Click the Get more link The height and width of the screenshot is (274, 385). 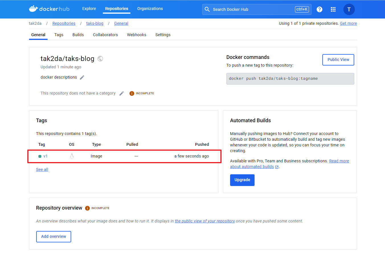348,23
